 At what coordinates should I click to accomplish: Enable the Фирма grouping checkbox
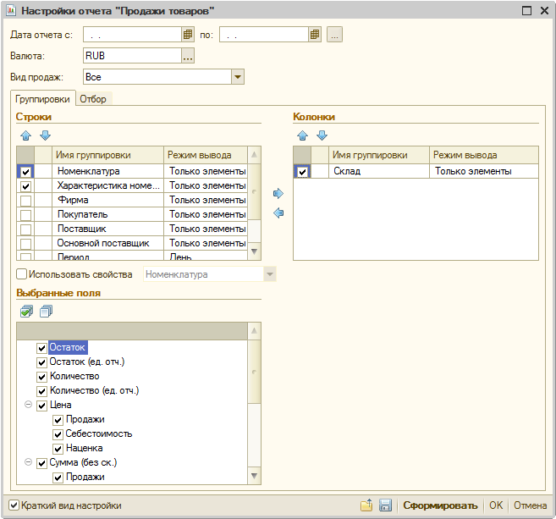[x=25, y=201]
